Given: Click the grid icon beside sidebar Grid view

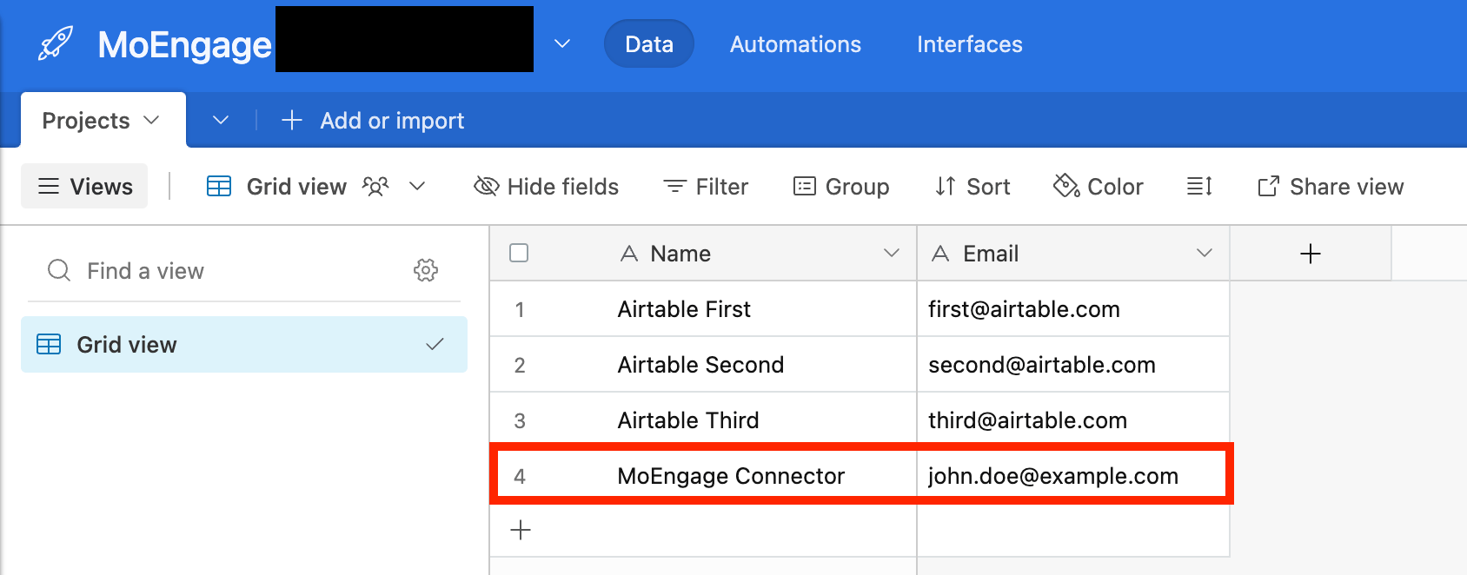Looking at the screenshot, I should tap(49, 344).
